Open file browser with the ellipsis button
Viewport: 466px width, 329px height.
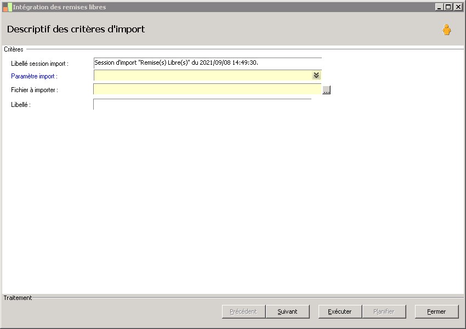pos(326,90)
